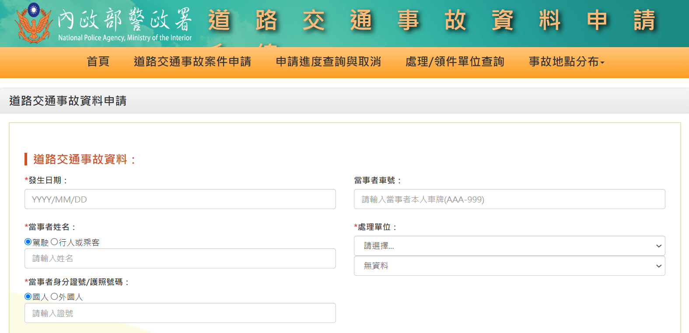This screenshot has width=689, height=333.
Task: Click the 道路交通事故資料： section title
Action: tap(85, 159)
